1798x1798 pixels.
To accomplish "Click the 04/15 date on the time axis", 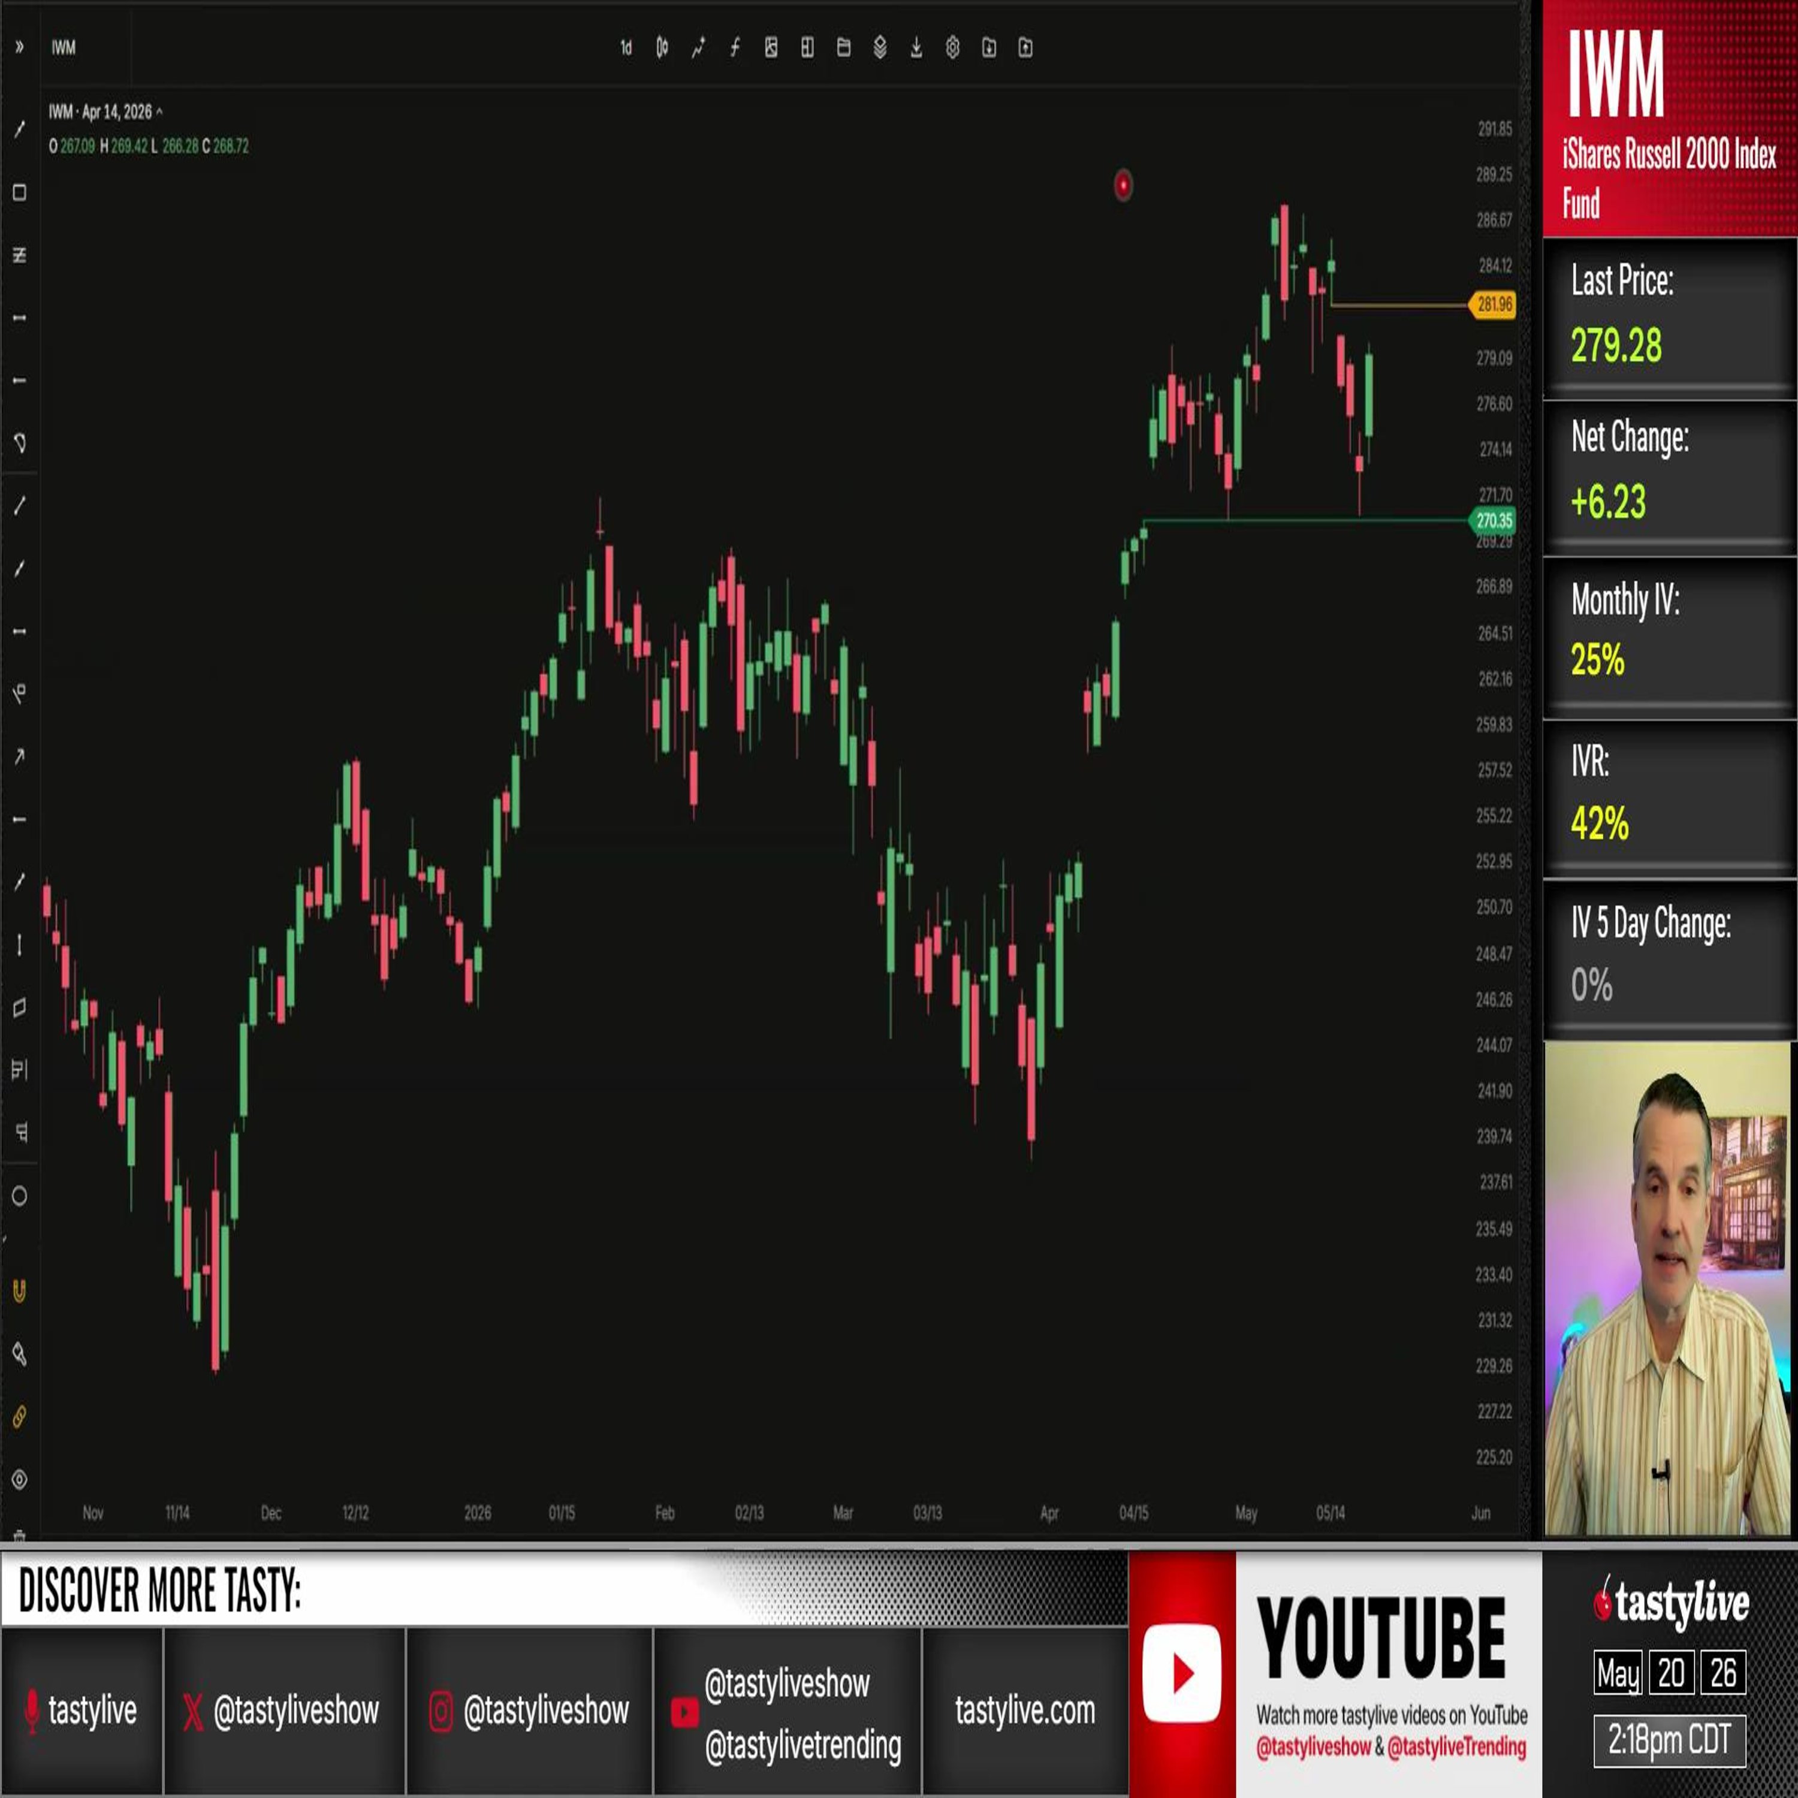I will pos(1133,1513).
